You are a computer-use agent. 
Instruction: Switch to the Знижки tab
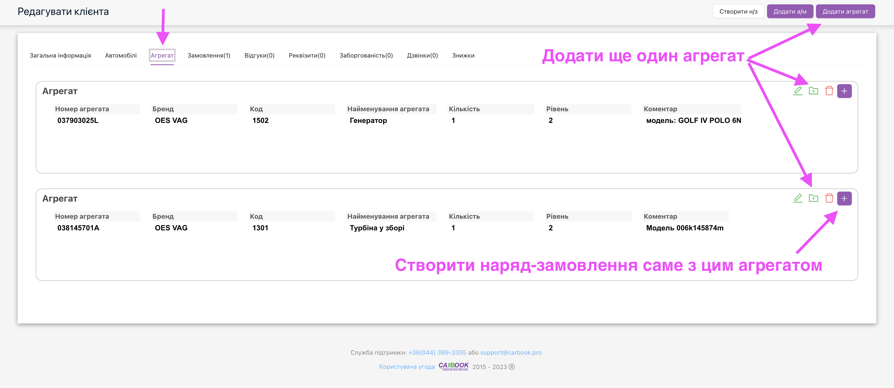point(463,55)
